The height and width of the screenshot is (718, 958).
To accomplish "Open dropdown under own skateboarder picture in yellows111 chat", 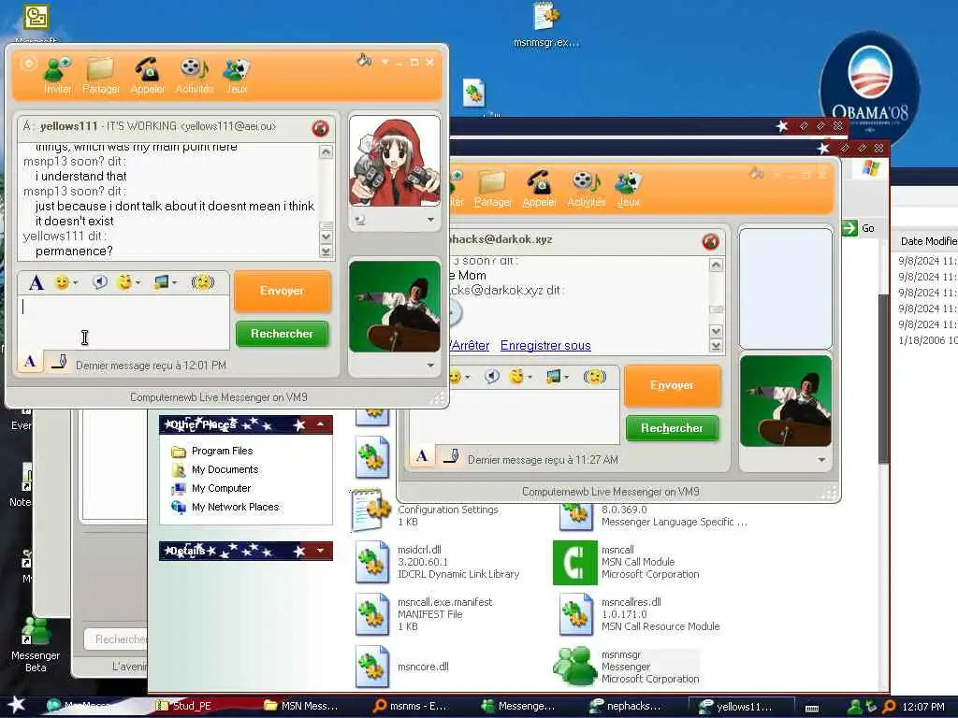I will (x=430, y=366).
